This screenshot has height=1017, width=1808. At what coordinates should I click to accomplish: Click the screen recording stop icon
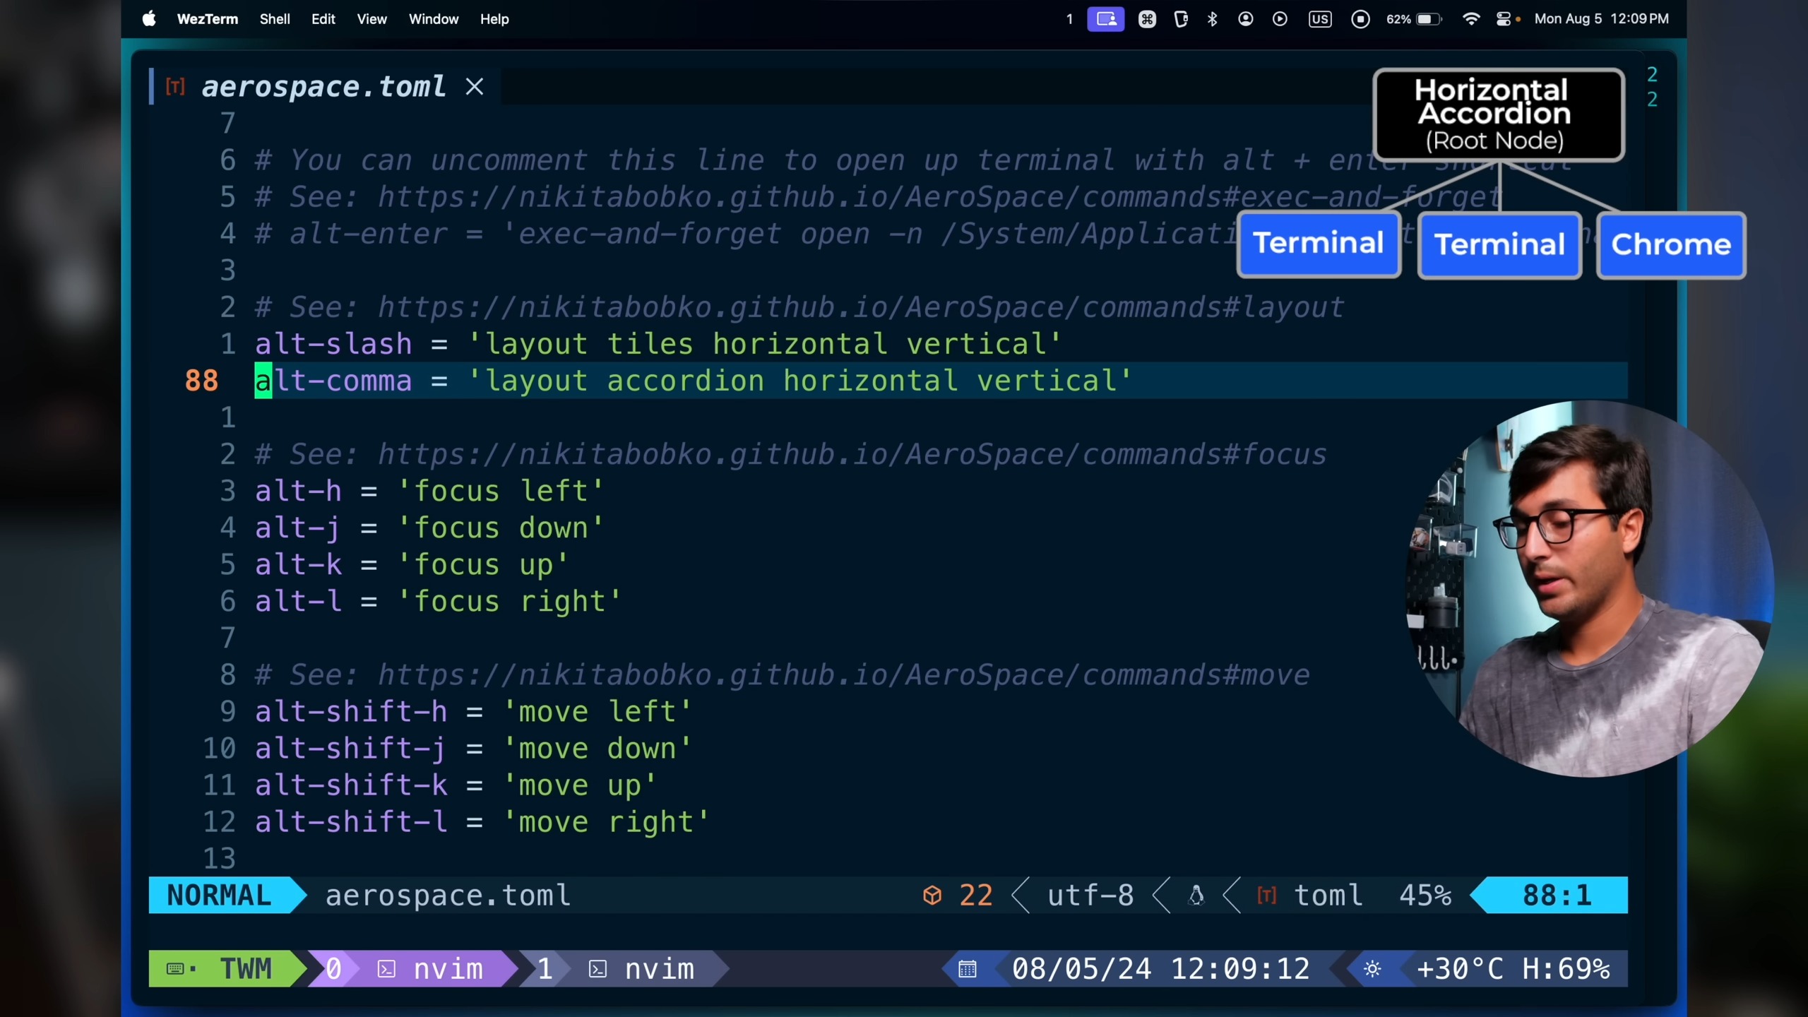pyautogui.click(x=1360, y=19)
